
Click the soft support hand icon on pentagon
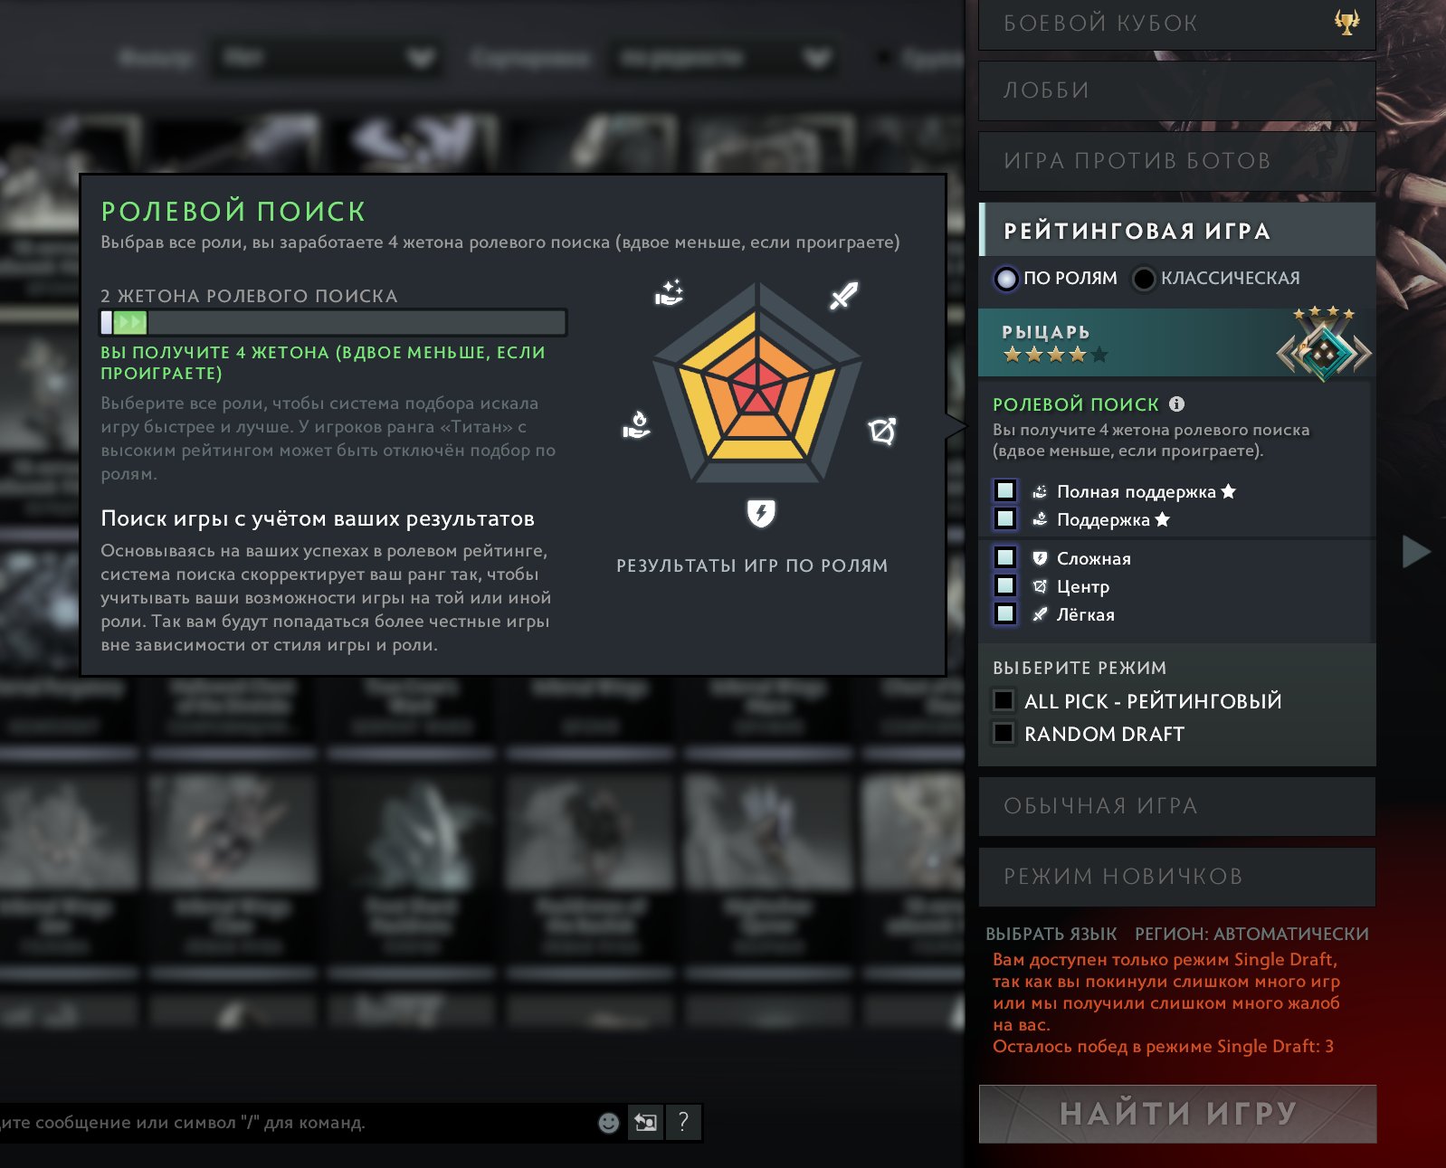(637, 425)
